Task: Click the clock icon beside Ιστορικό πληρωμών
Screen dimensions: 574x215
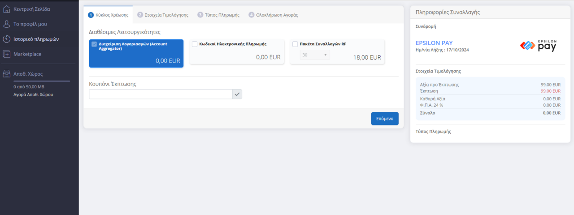Action: point(7,39)
